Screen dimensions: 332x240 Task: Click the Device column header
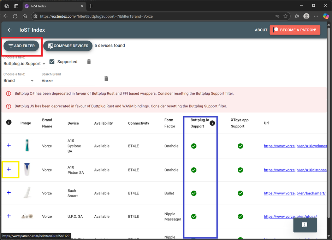pyautogui.click(x=73, y=123)
